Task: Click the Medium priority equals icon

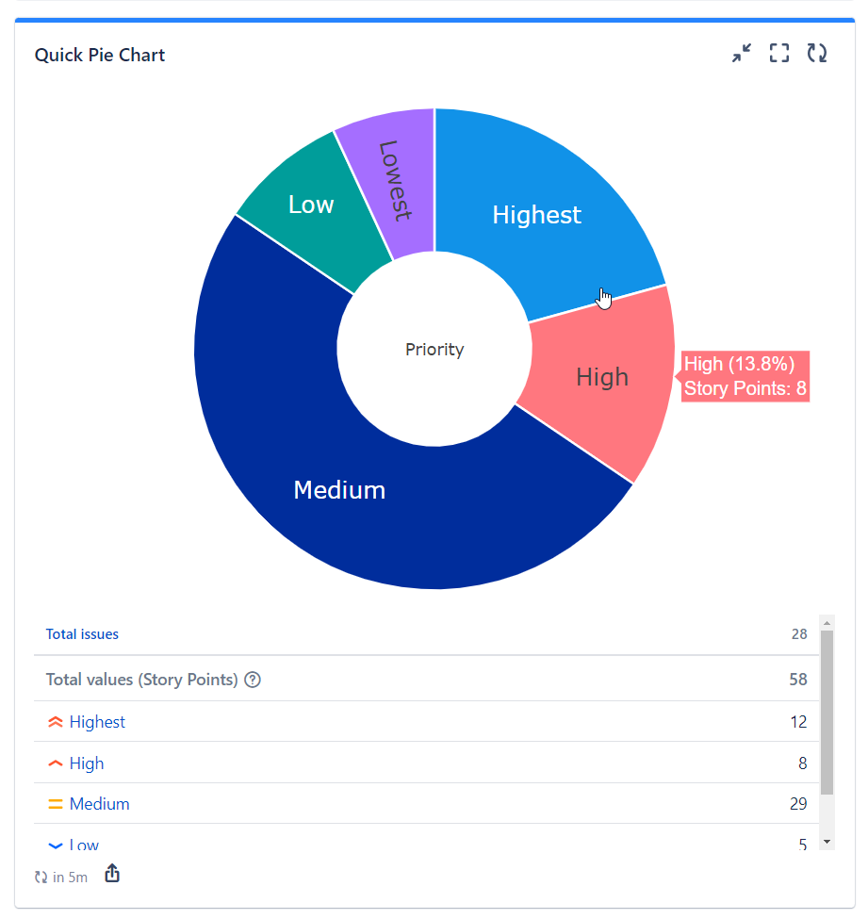Action: tap(55, 804)
